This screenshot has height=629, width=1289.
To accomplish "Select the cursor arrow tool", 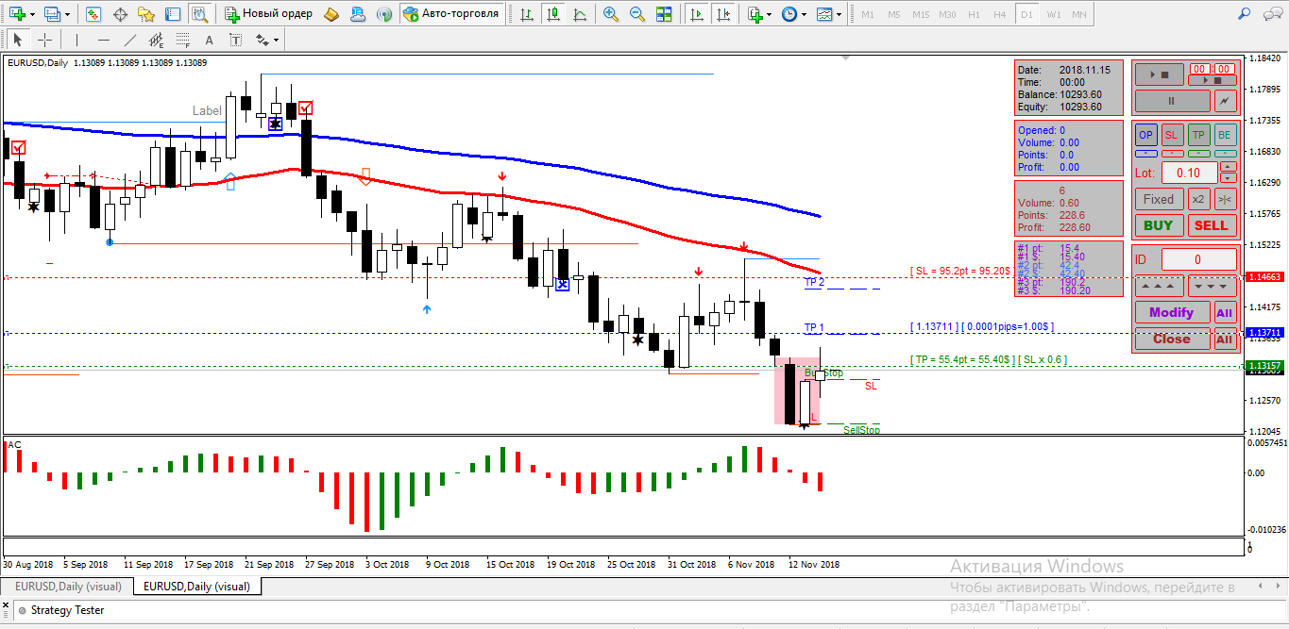I will tap(18, 41).
